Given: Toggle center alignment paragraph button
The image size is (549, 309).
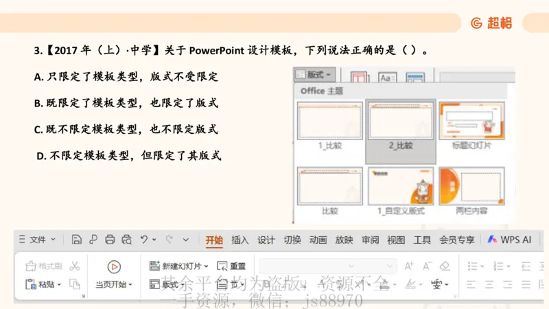Looking at the screenshot, I should [x=489, y=284].
